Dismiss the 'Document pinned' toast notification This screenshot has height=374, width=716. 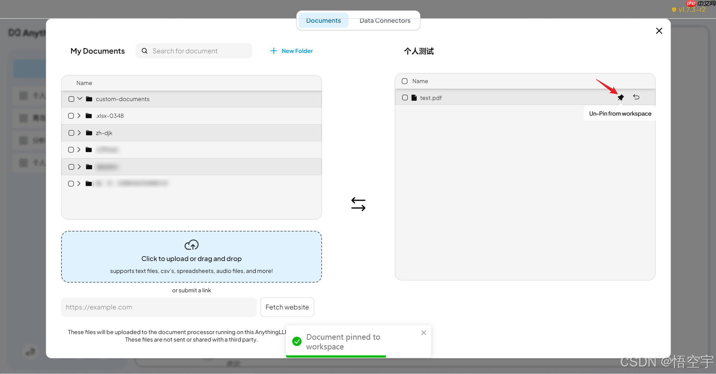(423, 333)
